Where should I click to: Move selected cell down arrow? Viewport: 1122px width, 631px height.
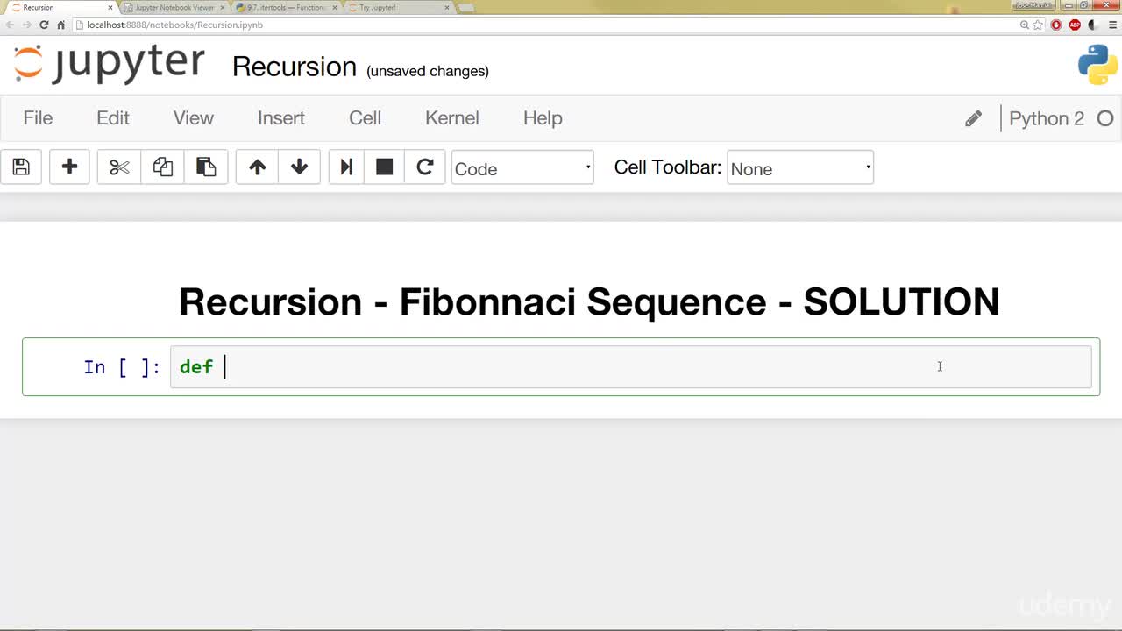pos(299,167)
